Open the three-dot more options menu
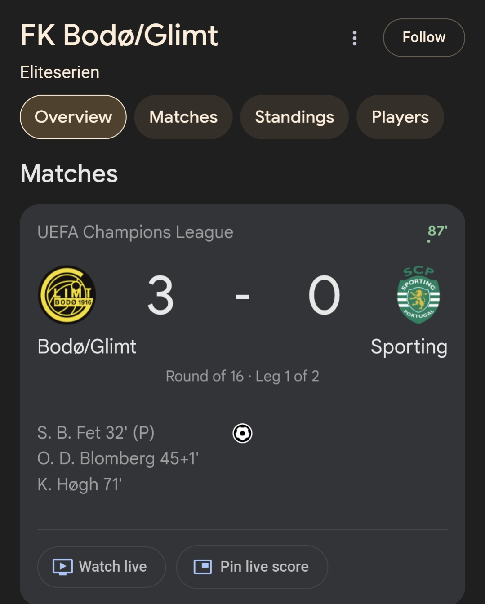 coord(355,38)
